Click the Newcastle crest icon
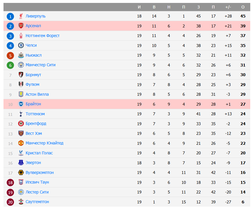The width and height of the screenshot is (252, 211). (x=21, y=55)
